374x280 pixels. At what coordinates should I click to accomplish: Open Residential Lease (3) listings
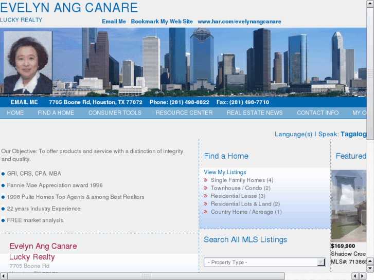[x=238, y=196]
